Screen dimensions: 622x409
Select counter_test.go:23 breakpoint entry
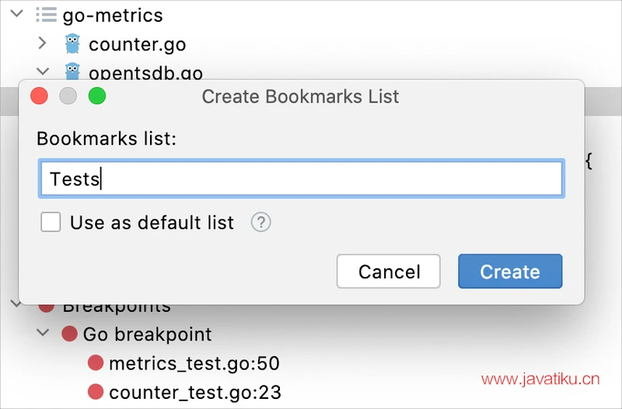[194, 392]
